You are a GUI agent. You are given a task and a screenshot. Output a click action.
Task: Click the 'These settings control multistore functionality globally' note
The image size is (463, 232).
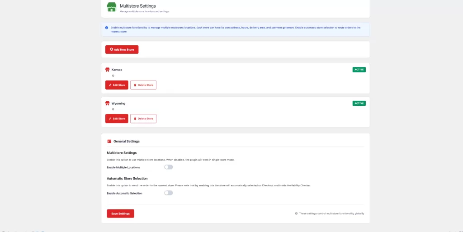331,213
